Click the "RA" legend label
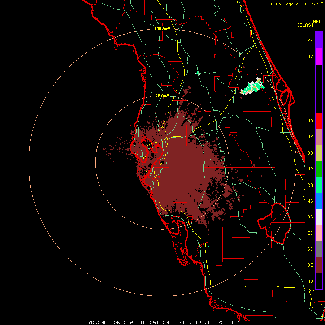Image resolution: width=325 pixels, height=325 pixels. (x=310, y=185)
